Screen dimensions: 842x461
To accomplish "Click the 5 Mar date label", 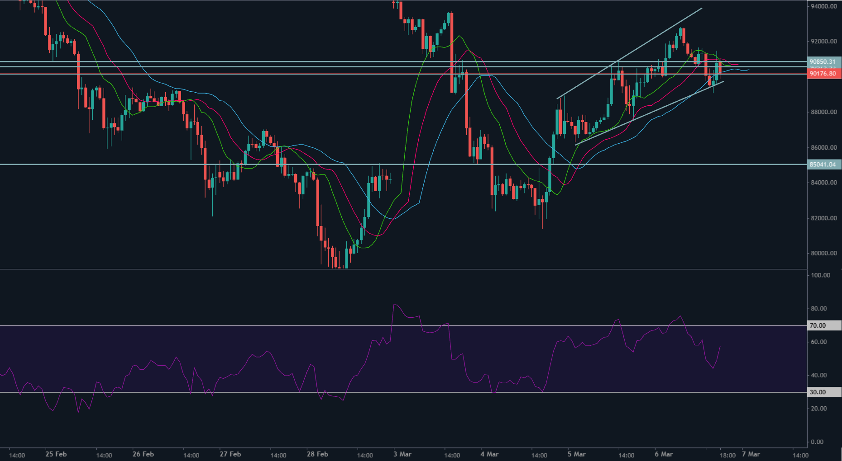I will pos(577,454).
